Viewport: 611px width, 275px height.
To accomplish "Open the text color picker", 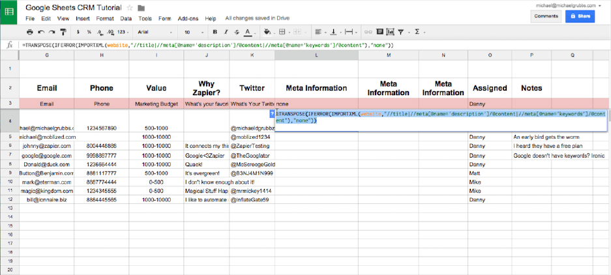I will [x=248, y=32].
